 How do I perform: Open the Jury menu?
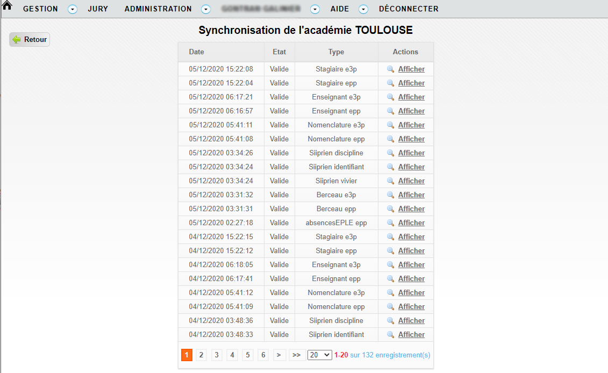click(x=98, y=9)
